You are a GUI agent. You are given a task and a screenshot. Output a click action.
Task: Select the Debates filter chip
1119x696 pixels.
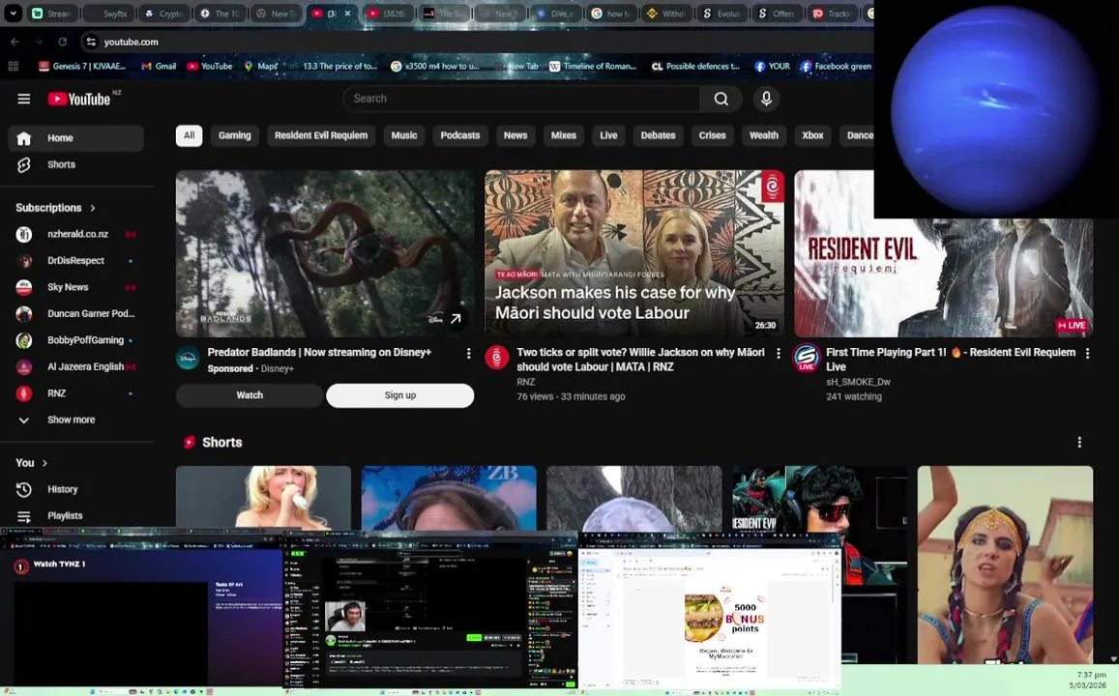point(658,135)
